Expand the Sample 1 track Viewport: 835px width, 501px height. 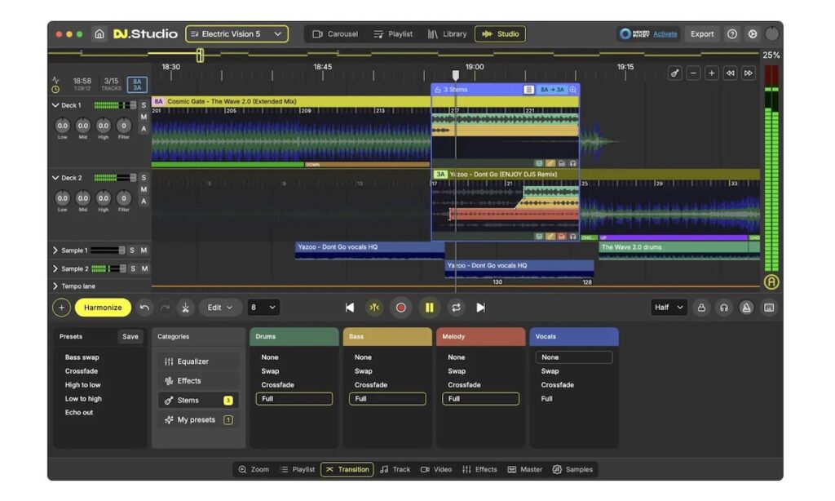point(55,250)
